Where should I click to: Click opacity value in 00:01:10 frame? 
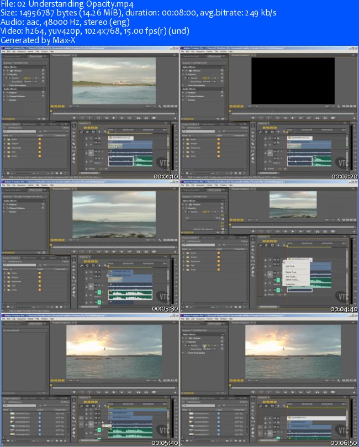[27, 78]
